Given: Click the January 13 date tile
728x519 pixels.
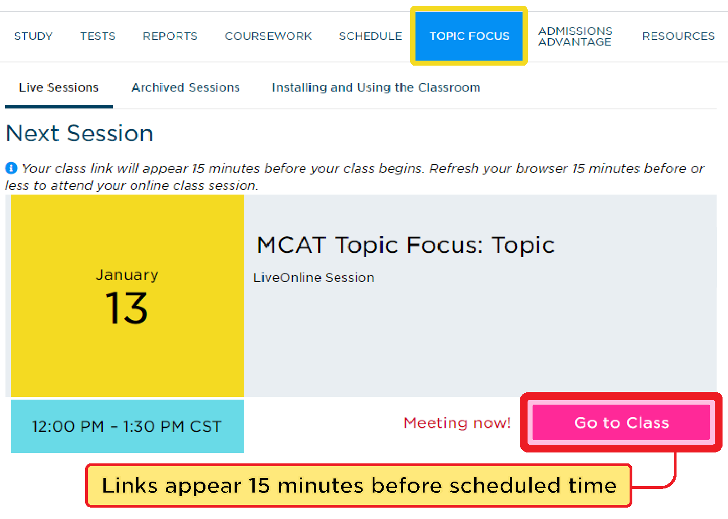Looking at the screenshot, I should (127, 296).
